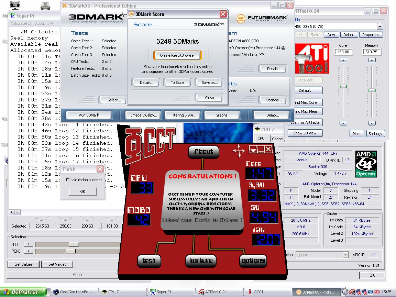
Task: Click the Core clock value field
Action: [343, 52]
